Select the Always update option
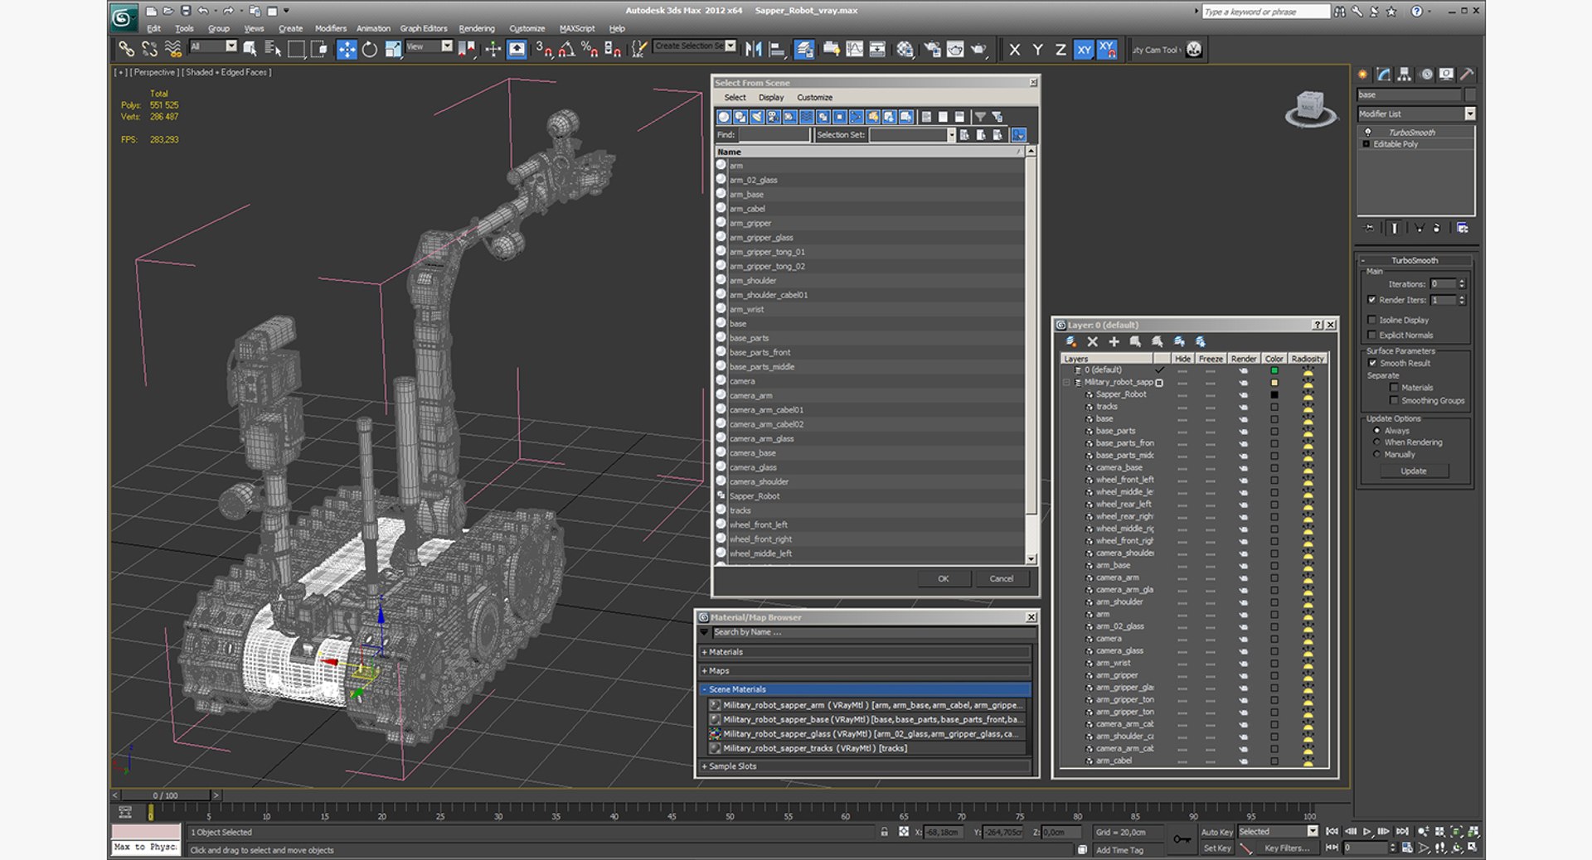Image resolution: width=1592 pixels, height=860 pixels. click(1377, 431)
